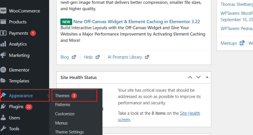The height and width of the screenshot is (135, 253).
Task: Open AI Prompts Library link
Action: coord(125,57)
